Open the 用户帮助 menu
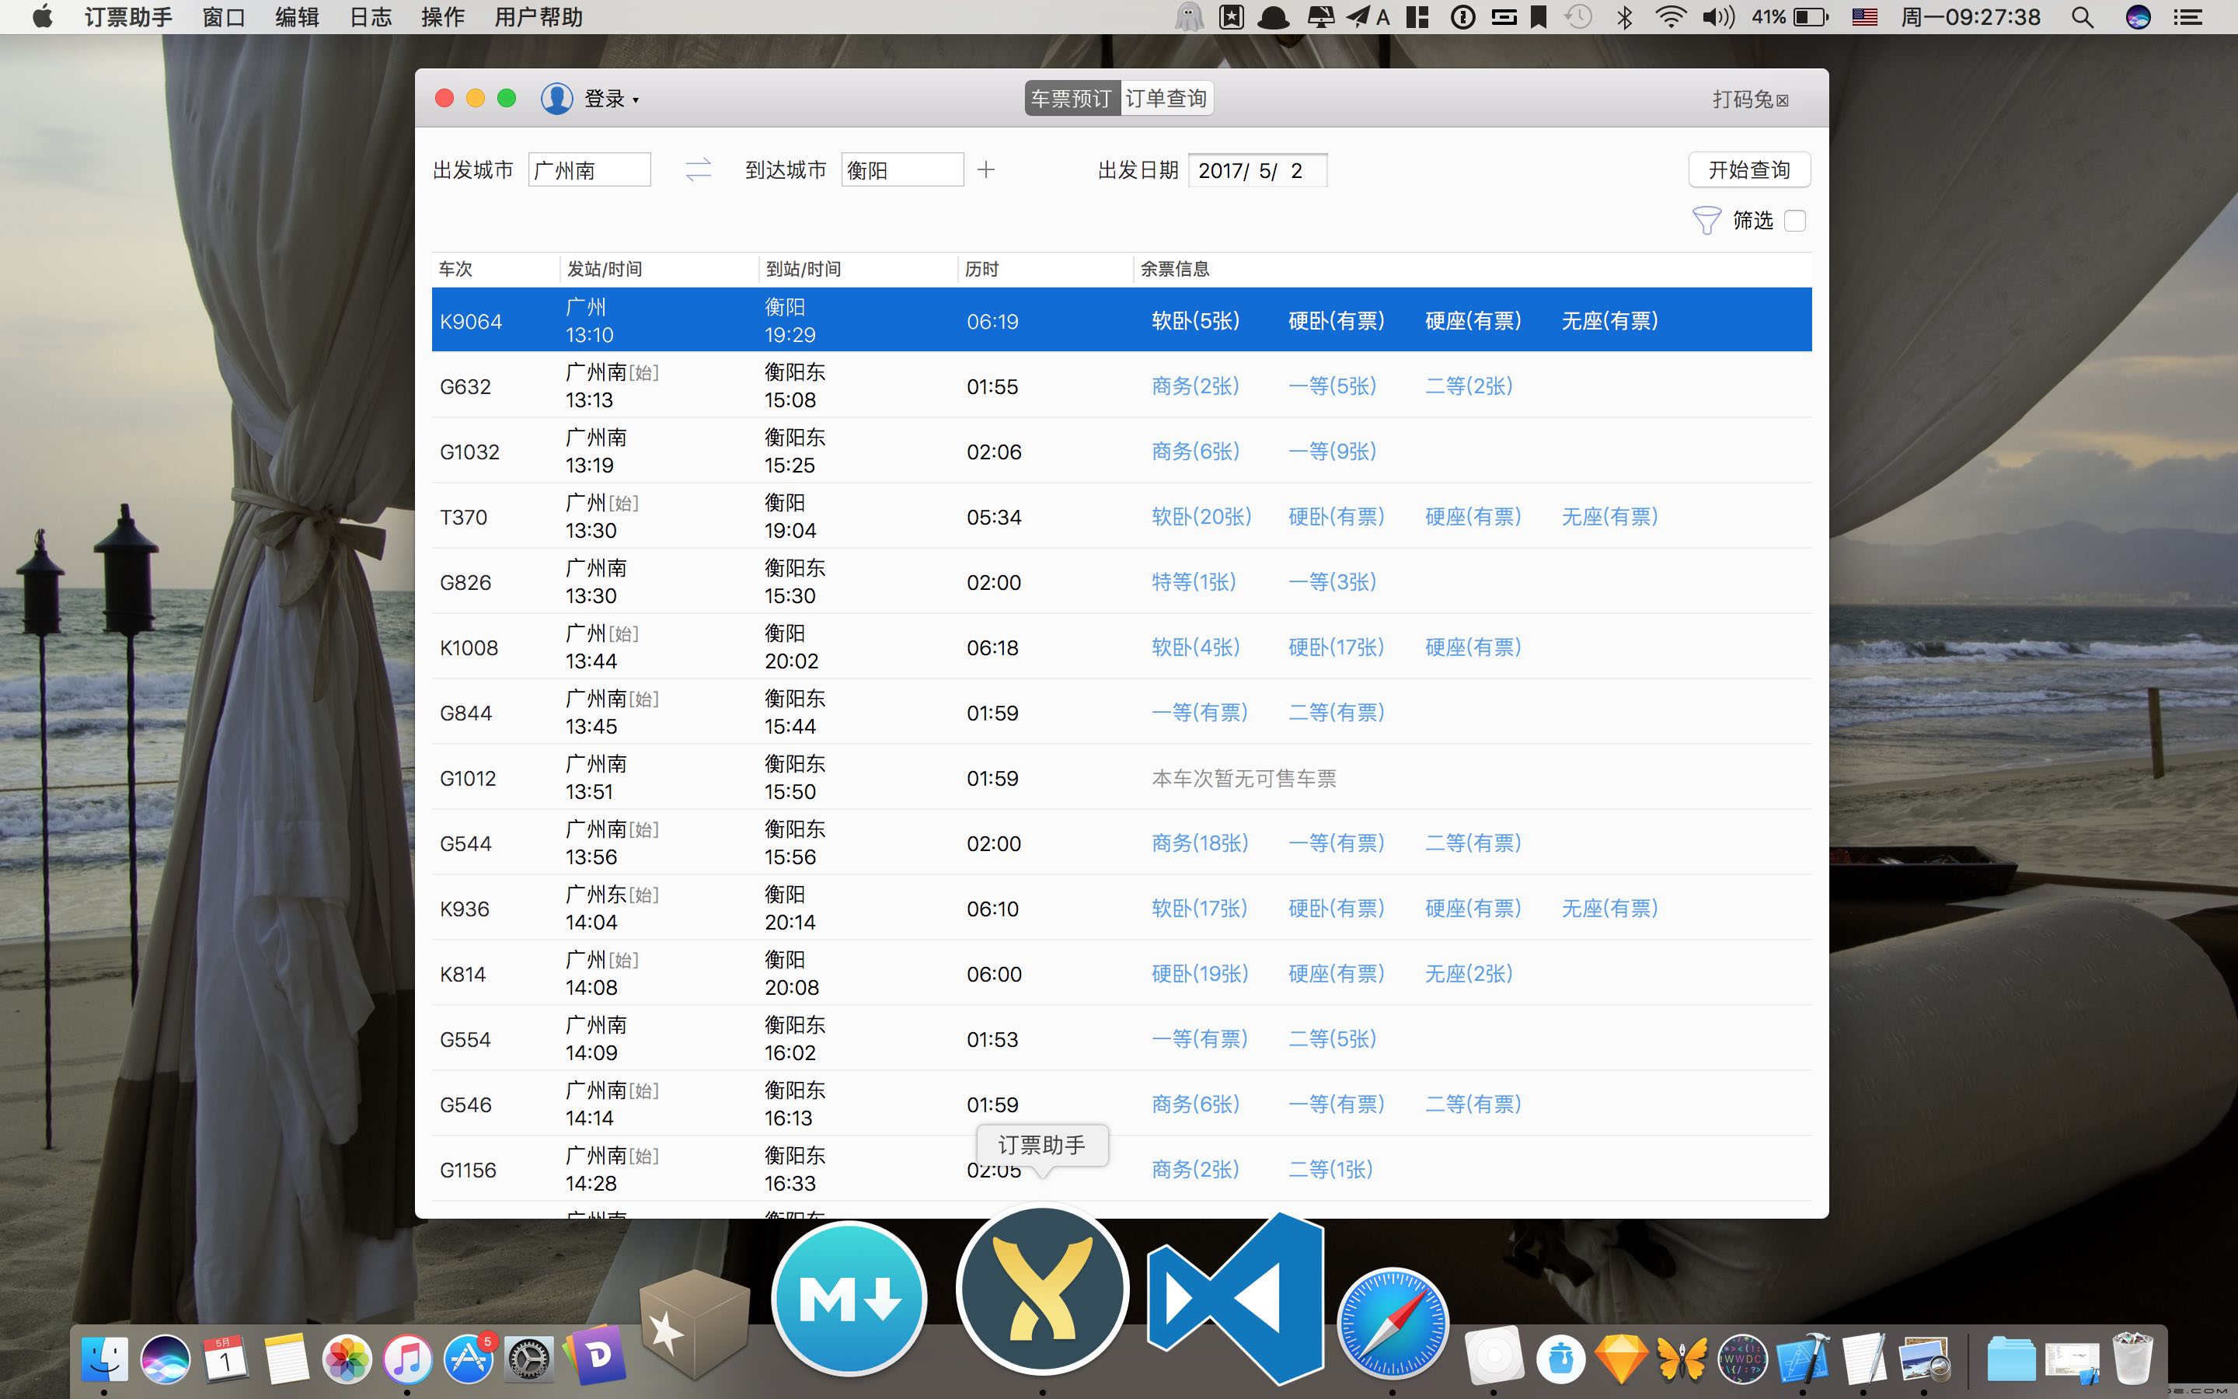The image size is (2238, 1399). pos(539,16)
